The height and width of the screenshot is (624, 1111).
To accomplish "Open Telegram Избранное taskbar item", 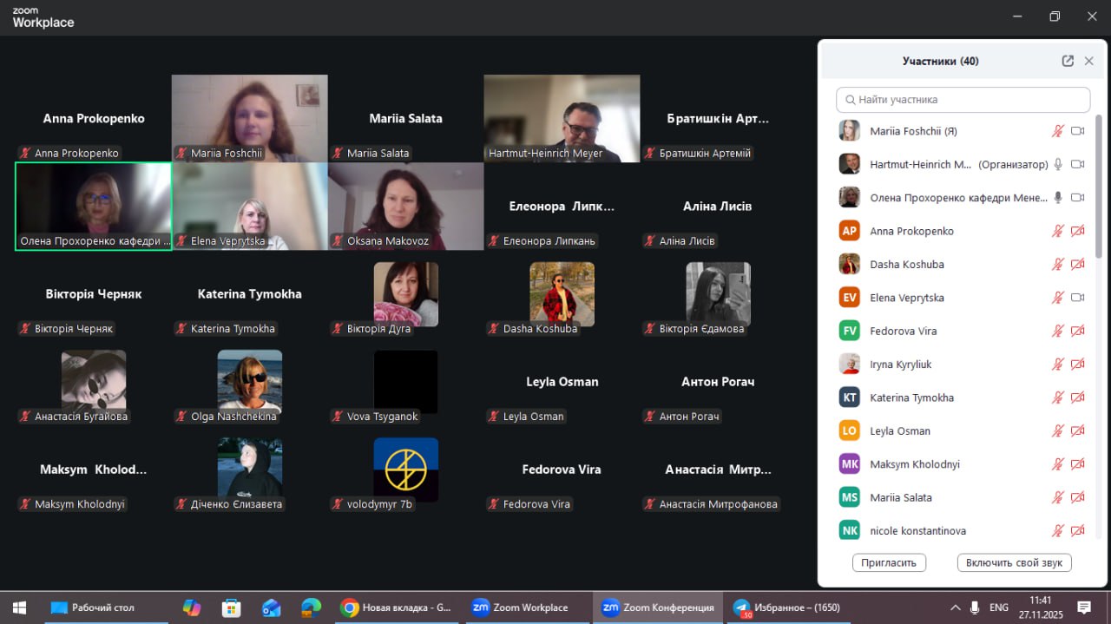I will tap(786, 608).
